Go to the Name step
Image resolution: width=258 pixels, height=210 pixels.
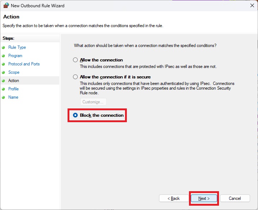point(13,97)
